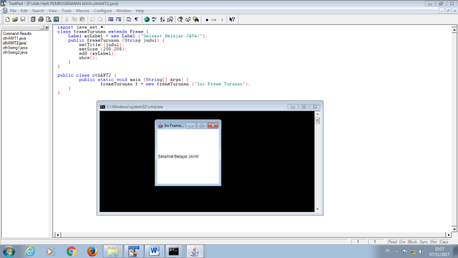Click the Paste clipboard icon

coord(82,19)
